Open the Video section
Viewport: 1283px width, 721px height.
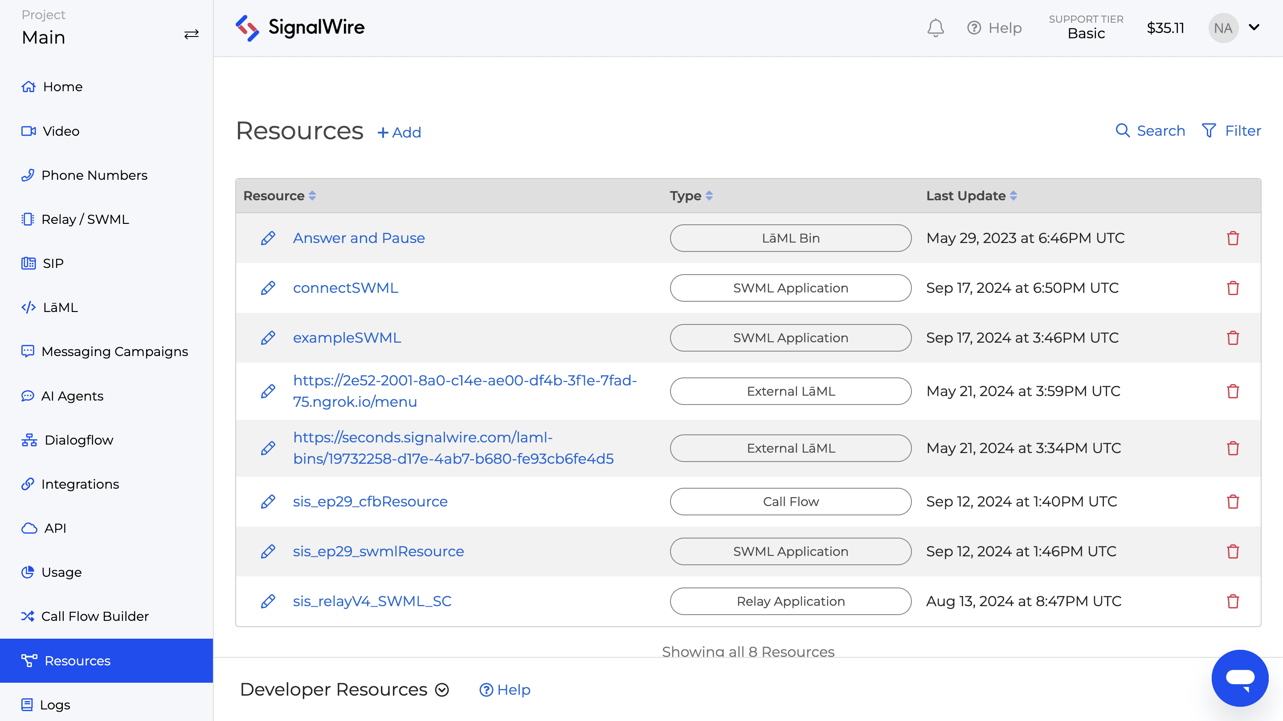50,131
